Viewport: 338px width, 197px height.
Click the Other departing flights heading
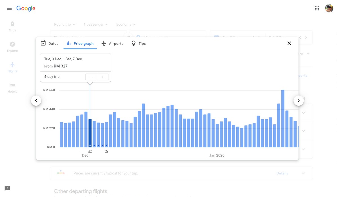(81, 192)
